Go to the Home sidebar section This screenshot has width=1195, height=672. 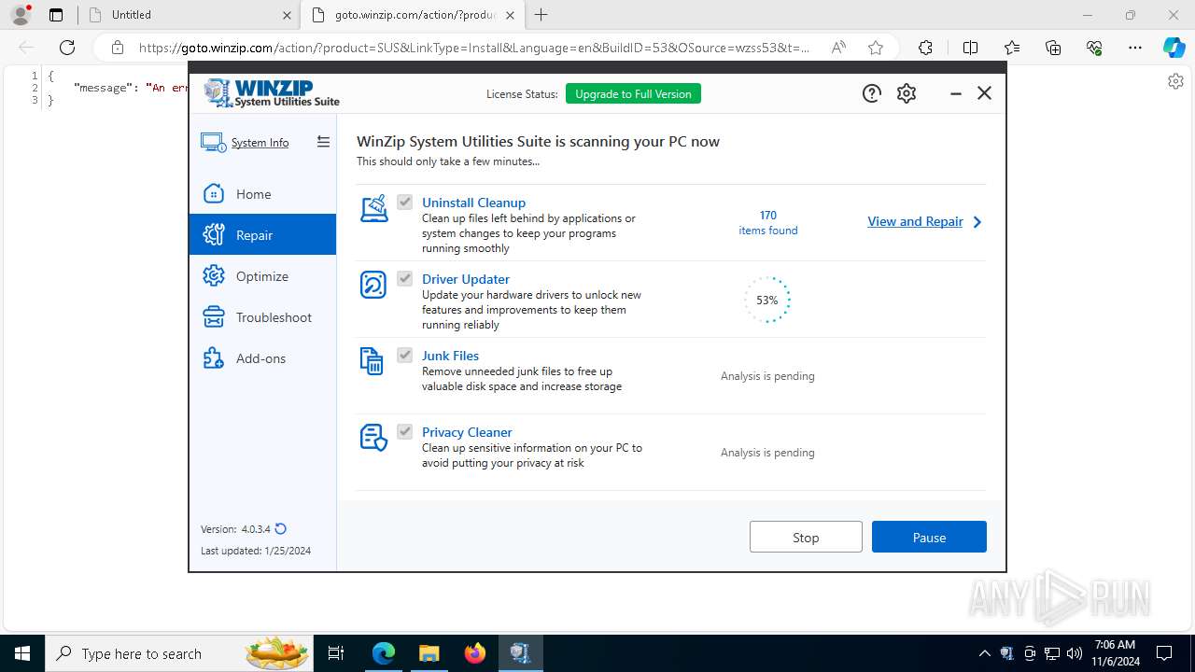pos(262,194)
